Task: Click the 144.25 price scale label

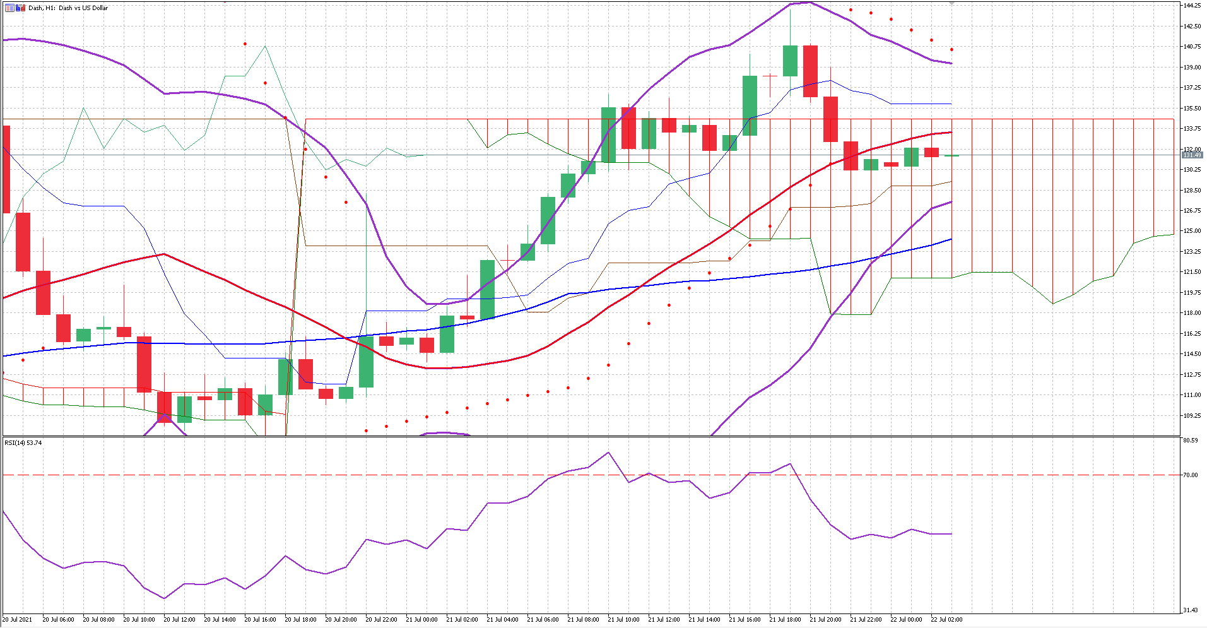Action: pyautogui.click(x=1191, y=6)
